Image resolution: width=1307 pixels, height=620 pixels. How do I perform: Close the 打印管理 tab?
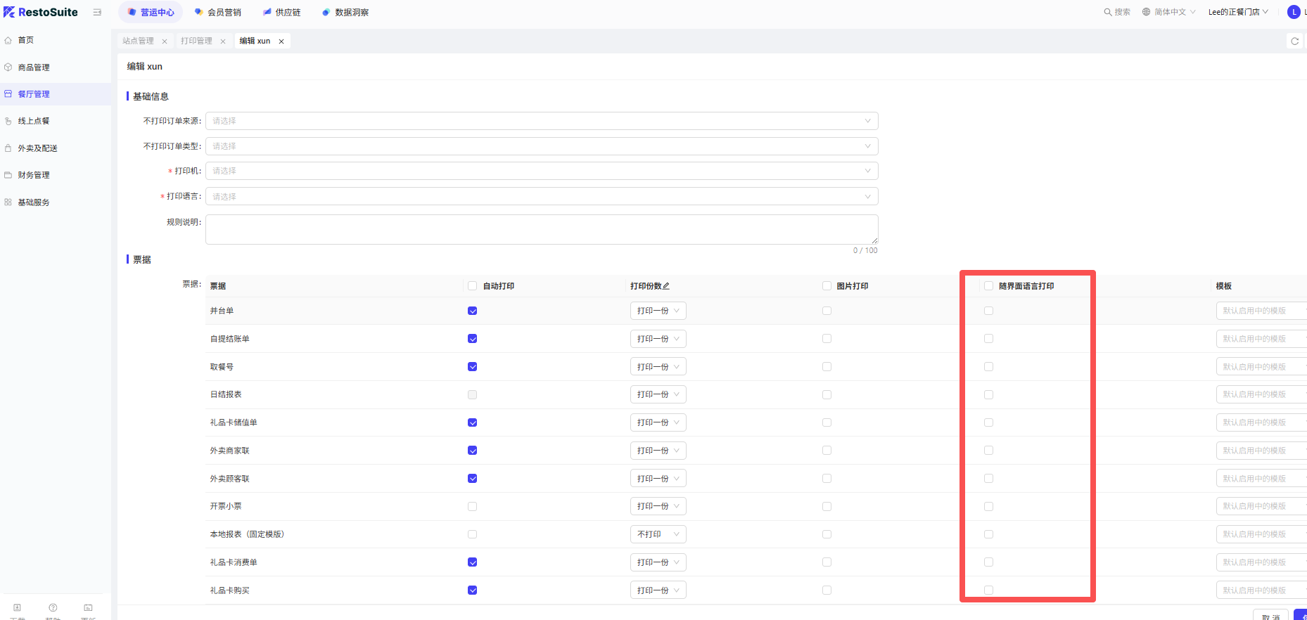[223, 41]
